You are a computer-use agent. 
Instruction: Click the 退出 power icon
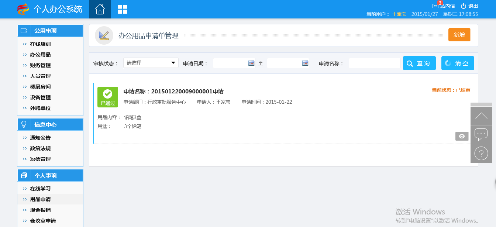click(x=464, y=6)
